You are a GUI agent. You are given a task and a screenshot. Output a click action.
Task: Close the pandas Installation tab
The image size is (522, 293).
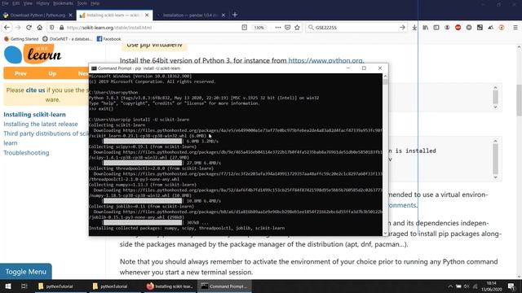pyautogui.click(x=223, y=15)
